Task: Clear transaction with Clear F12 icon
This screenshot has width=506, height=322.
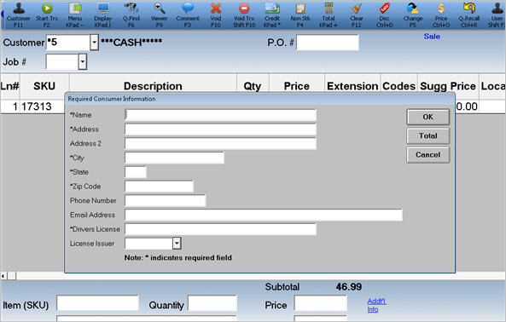Action: point(357,15)
